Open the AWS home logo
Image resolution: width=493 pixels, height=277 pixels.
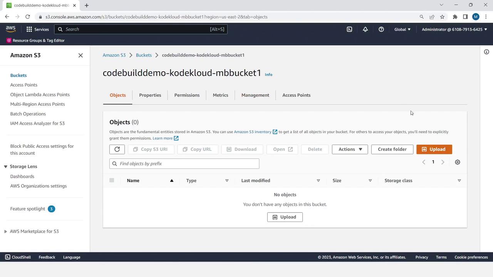pos(11,29)
